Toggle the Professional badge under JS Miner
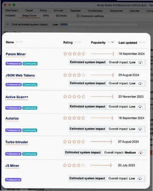153x191 pixels. (13, 180)
